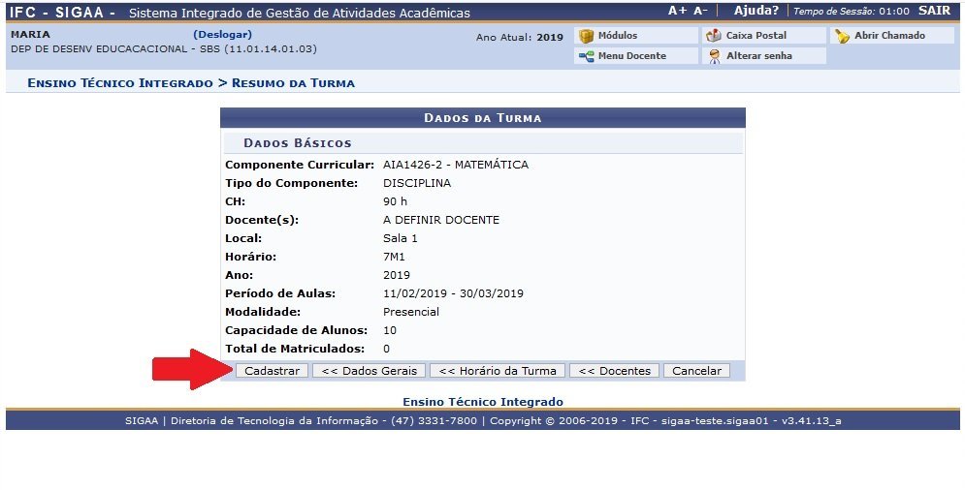Click the Alterar senha person icon
The height and width of the screenshot is (490, 965).
click(715, 56)
